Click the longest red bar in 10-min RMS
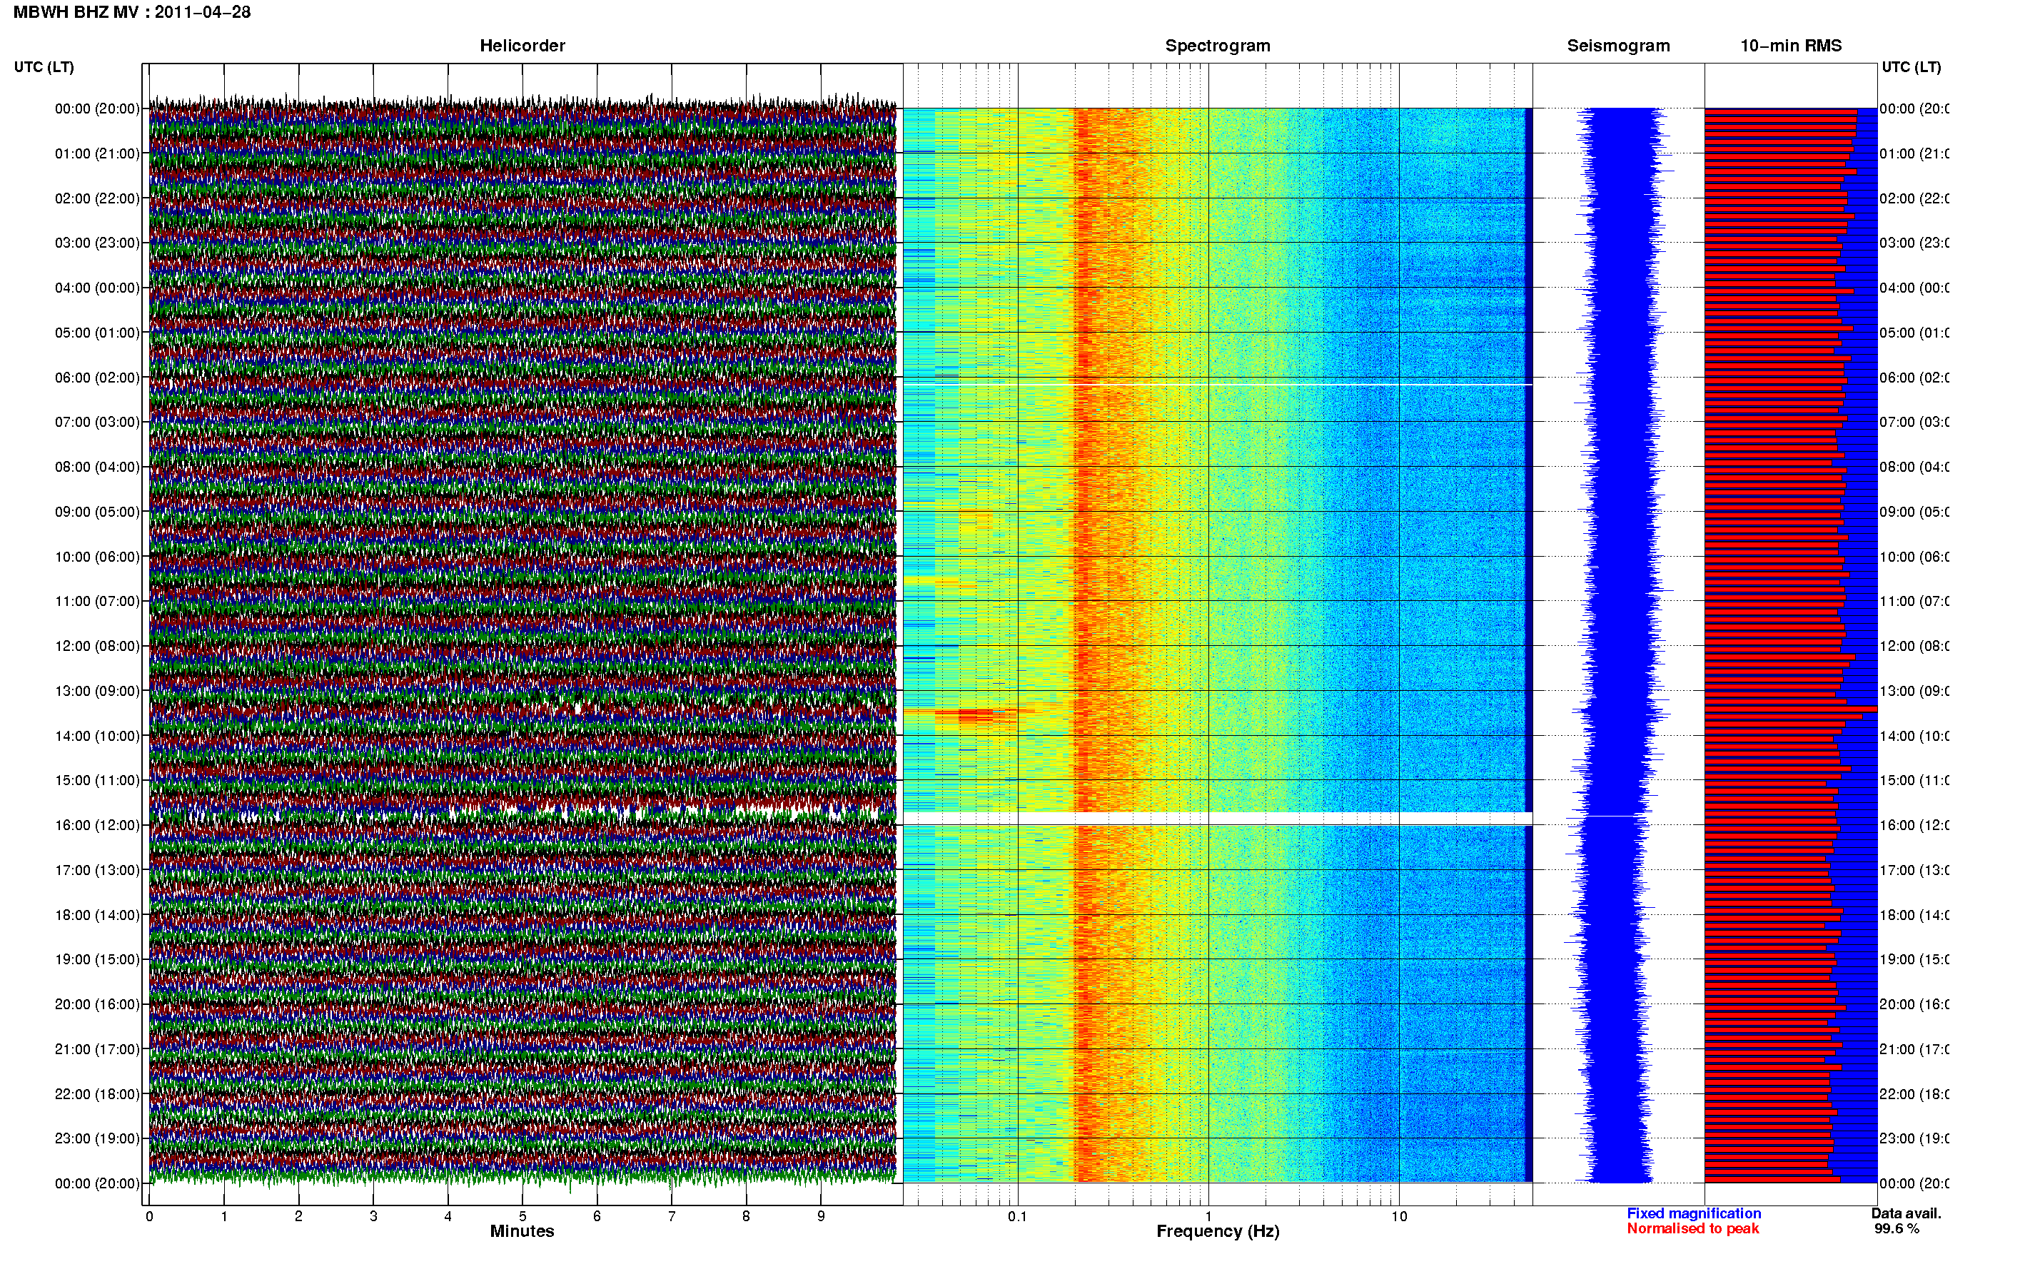The height and width of the screenshot is (1269, 2030). tap(1790, 709)
